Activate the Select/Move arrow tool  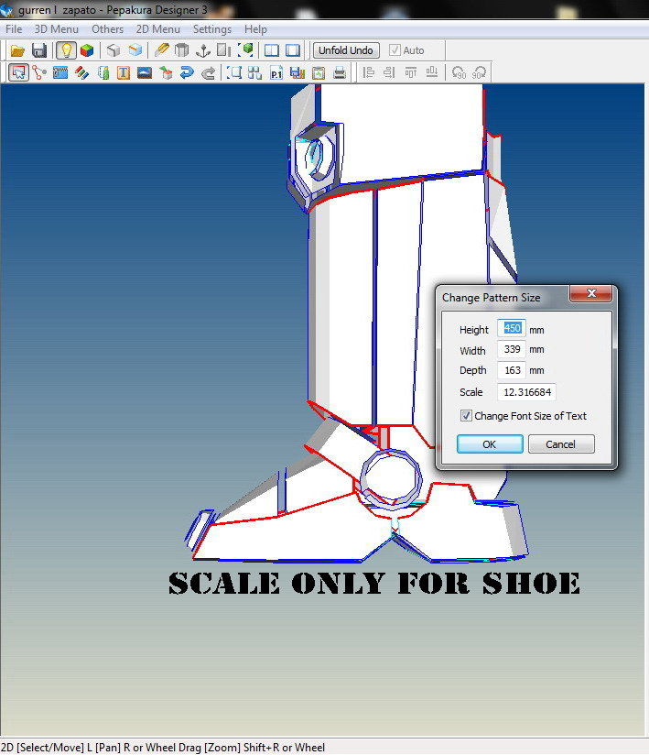[x=18, y=72]
